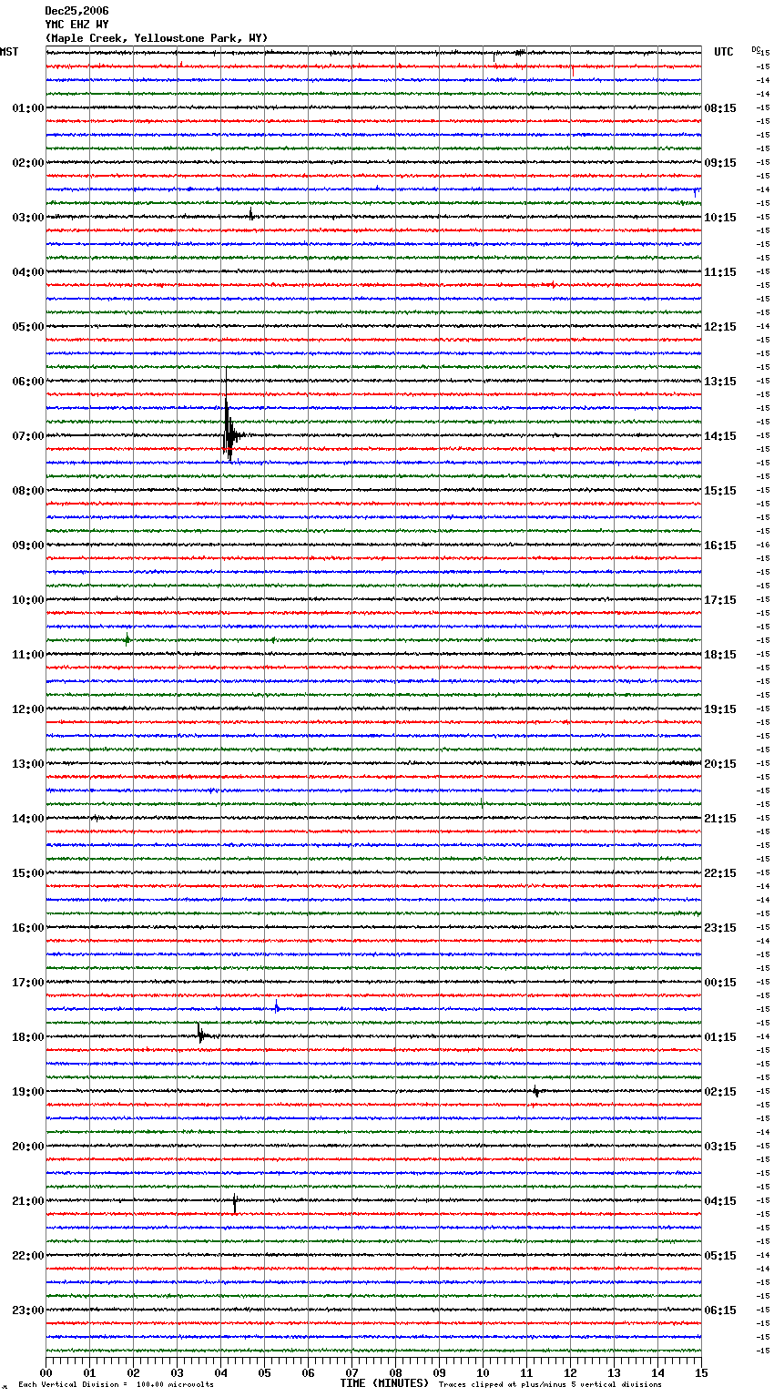The height and width of the screenshot is (1397, 774).
Task: Click the 00 minute tick on bottom axis
Action: (46, 1372)
